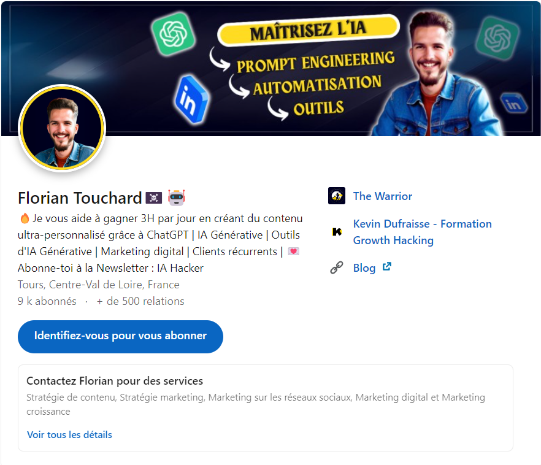Click the "9 k abonnés" follower count
The image size is (541, 465).
pos(47,301)
